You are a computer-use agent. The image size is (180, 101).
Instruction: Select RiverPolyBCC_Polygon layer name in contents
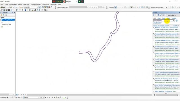8,20
